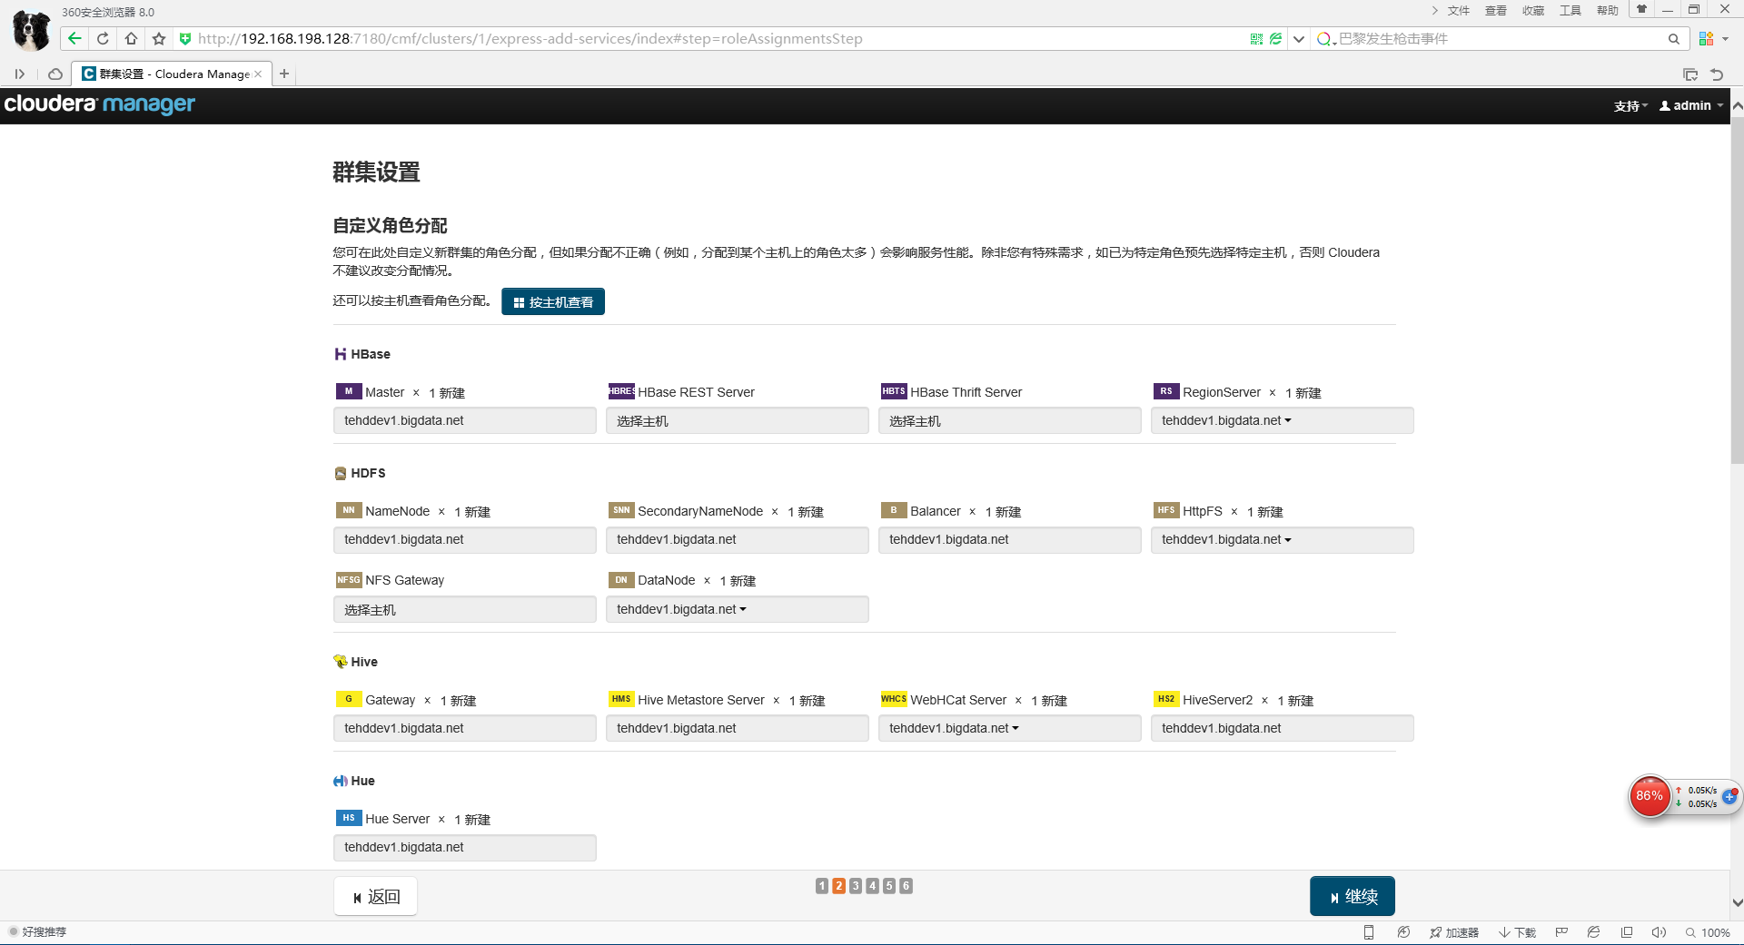This screenshot has width=1744, height=945.
Task: Select host for HBase Thrift Server
Action: click(x=1009, y=420)
